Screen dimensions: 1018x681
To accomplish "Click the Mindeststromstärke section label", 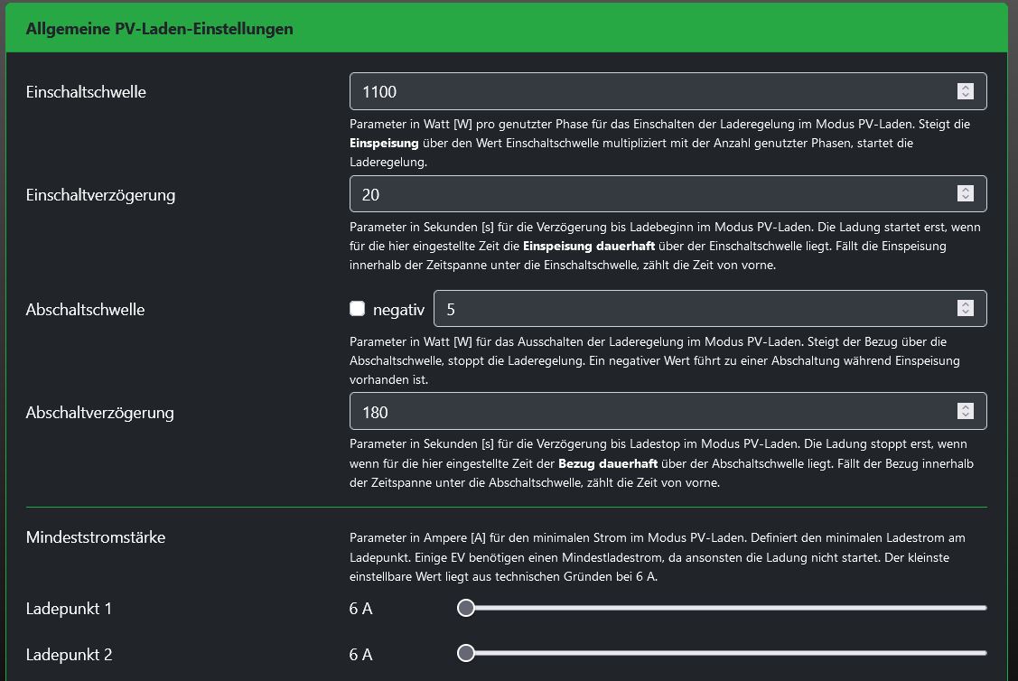I will click(x=96, y=537).
